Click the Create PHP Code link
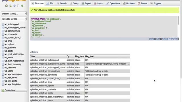This screenshot has height=102, width=182. click(x=170, y=39)
